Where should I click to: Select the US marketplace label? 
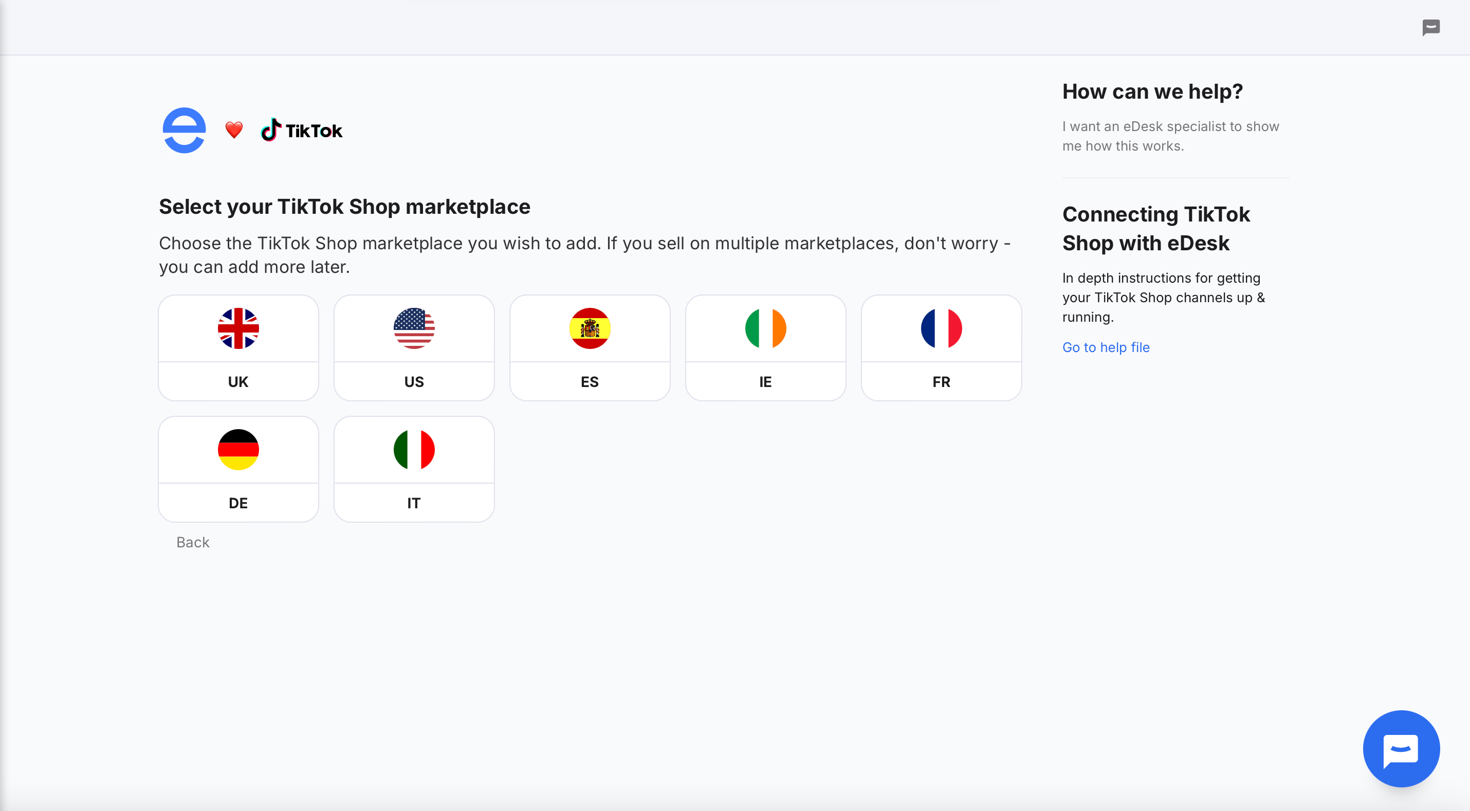(414, 382)
